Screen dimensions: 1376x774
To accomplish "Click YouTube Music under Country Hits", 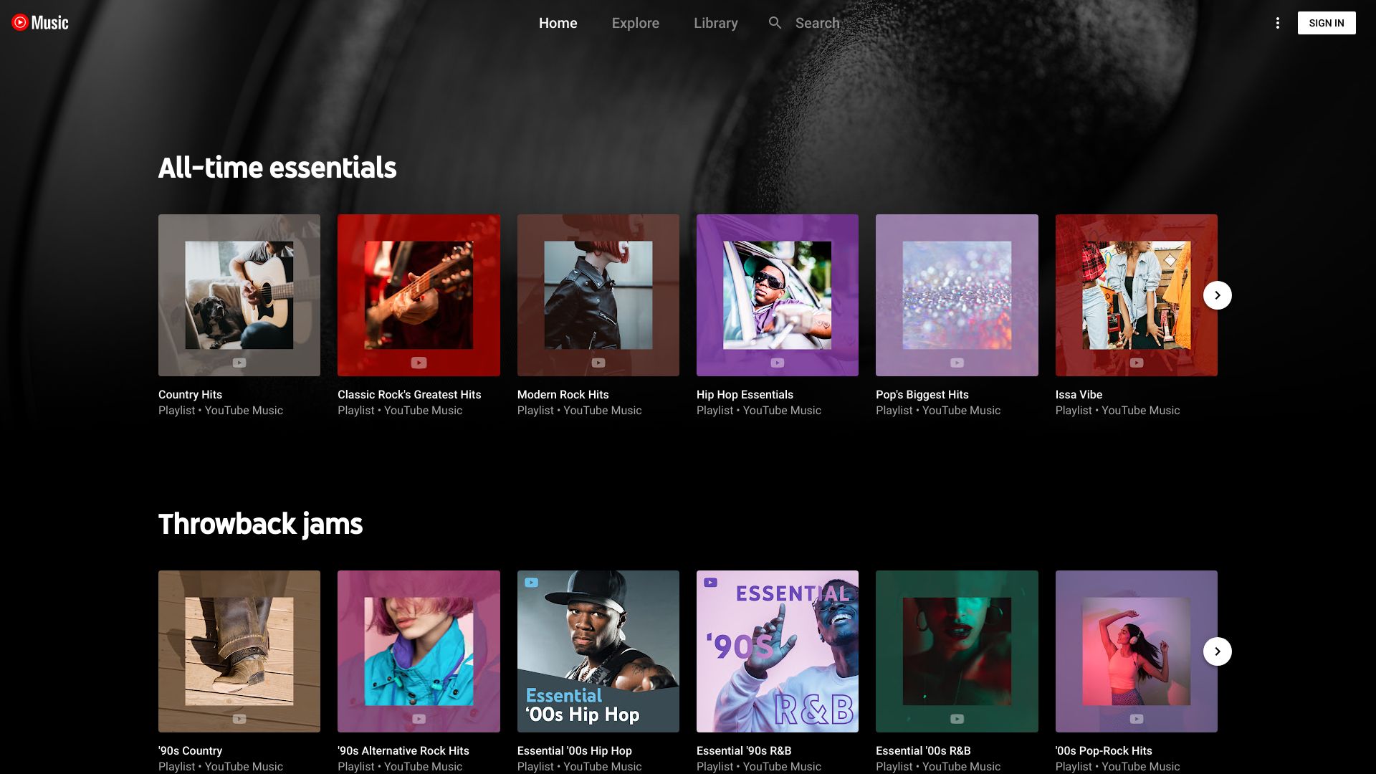I will point(244,411).
